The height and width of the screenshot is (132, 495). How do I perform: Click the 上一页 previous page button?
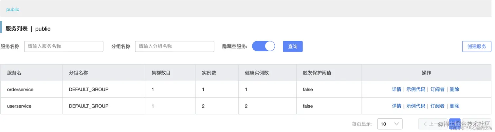point(433,124)
